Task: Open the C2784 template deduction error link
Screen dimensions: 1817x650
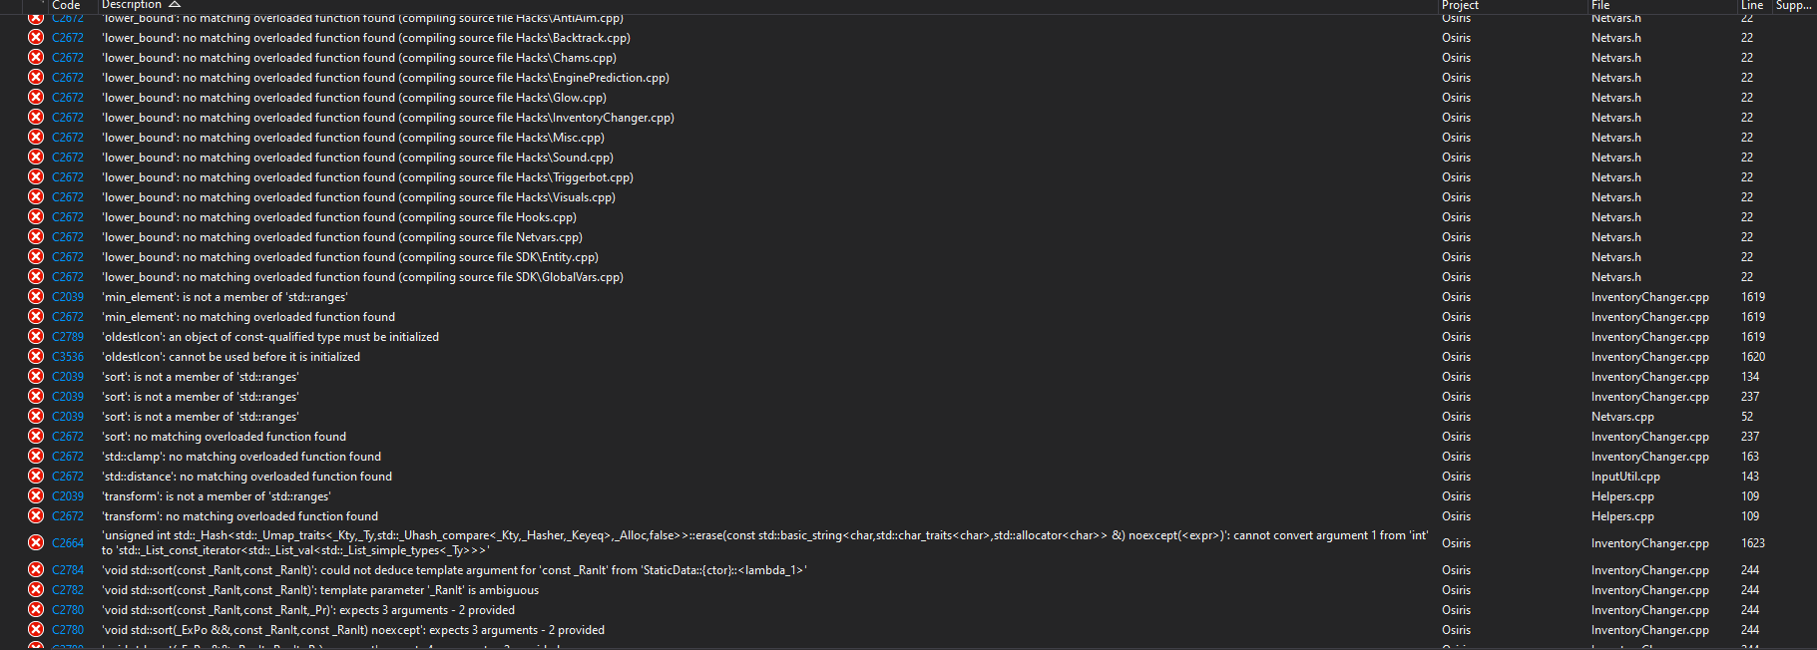Action: point(67,569)
